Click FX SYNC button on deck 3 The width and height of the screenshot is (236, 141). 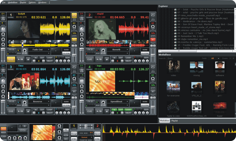(66, 105)
